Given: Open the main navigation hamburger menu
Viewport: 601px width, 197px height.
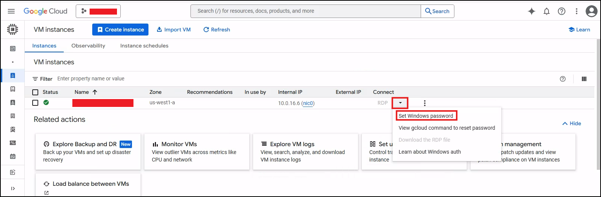Looking at the screenshot, I should tap(11, 11).
